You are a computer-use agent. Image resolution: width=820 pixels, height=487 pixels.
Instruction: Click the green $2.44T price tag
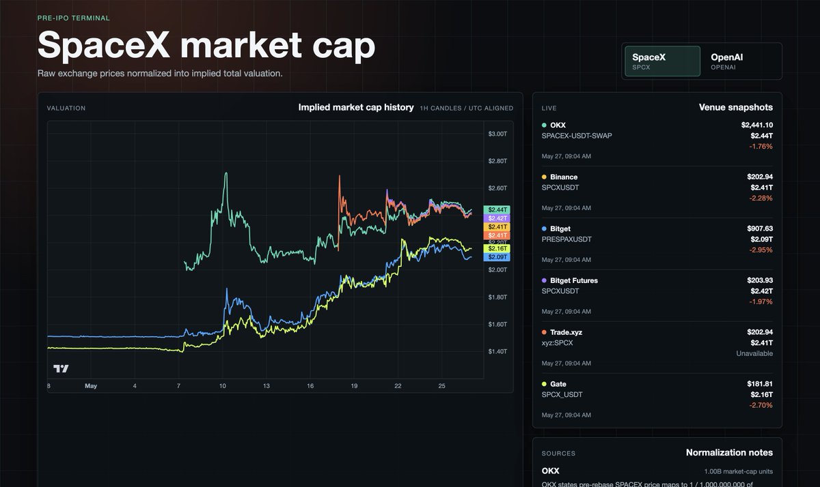coord(497,209)
